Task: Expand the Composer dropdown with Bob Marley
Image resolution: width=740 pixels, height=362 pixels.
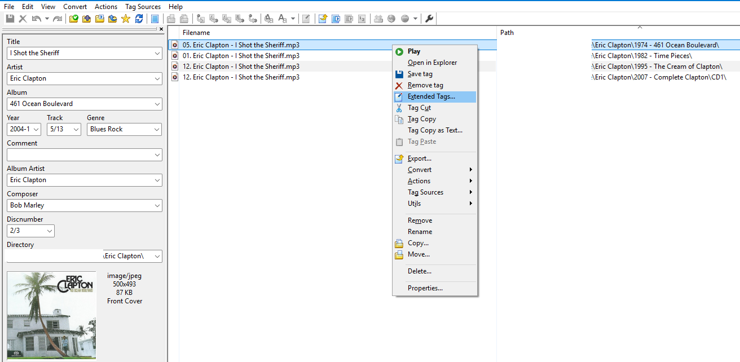Action: coord(157,205)
